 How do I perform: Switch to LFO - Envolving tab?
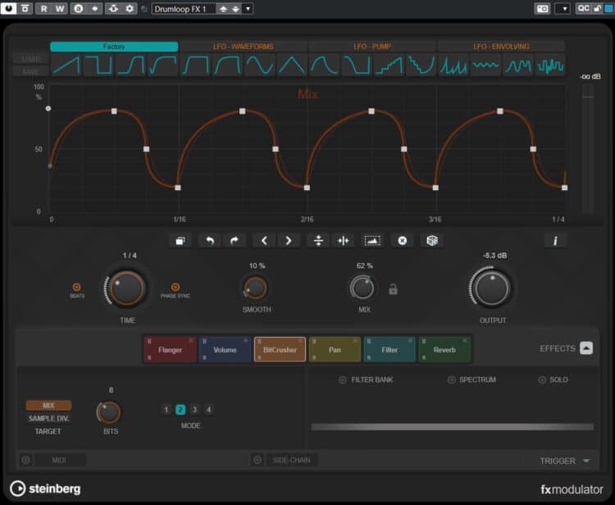[501, 47]
